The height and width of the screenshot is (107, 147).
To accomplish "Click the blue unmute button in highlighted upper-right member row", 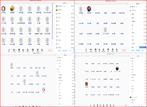I will [141, 47].
